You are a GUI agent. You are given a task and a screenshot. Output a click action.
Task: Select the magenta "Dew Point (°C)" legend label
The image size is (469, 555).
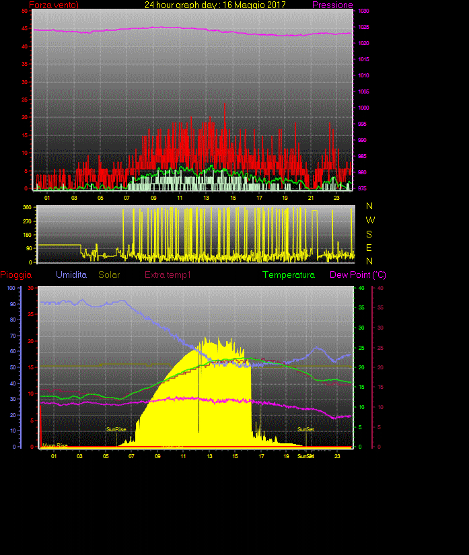pos(358,274)
